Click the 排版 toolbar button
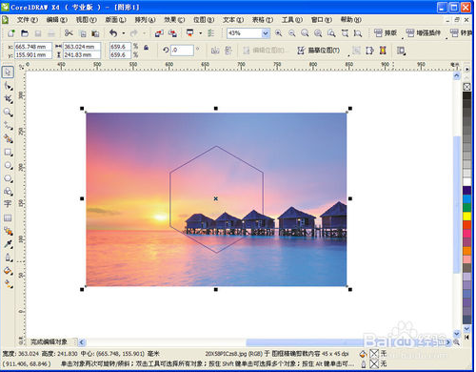The image size is (476, 372). pyautogui.click(x=386, y=32)
